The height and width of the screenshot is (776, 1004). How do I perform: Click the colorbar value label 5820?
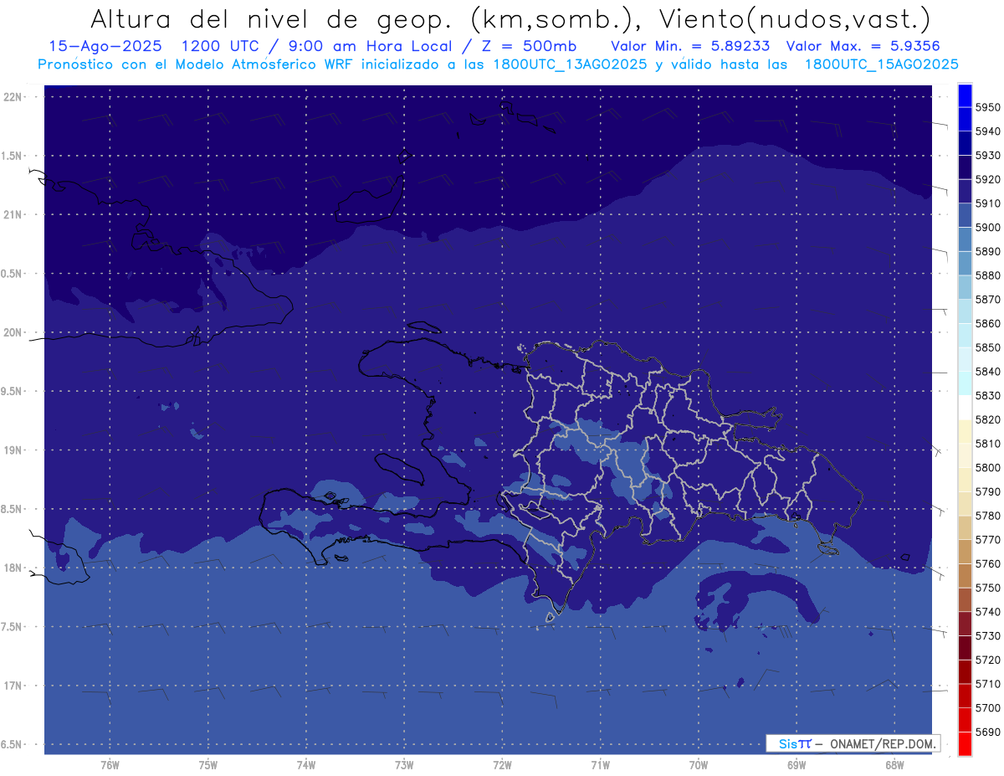click(x=987, y=419)
